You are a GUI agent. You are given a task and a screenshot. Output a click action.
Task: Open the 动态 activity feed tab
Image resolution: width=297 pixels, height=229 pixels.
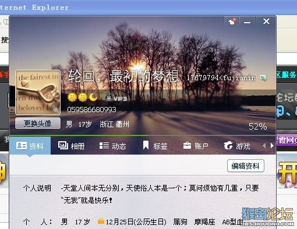pyautogui.click(x=112, y=146)
